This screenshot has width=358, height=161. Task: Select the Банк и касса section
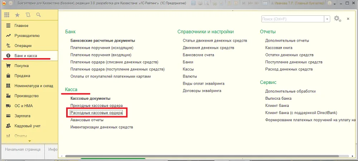[x=29, y=56]
